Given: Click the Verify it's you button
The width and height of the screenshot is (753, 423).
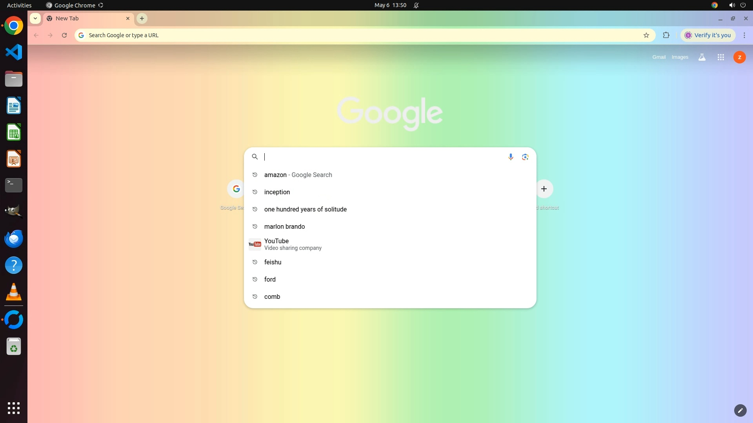Looking at the screenshot, I should [x=708, y=35].
